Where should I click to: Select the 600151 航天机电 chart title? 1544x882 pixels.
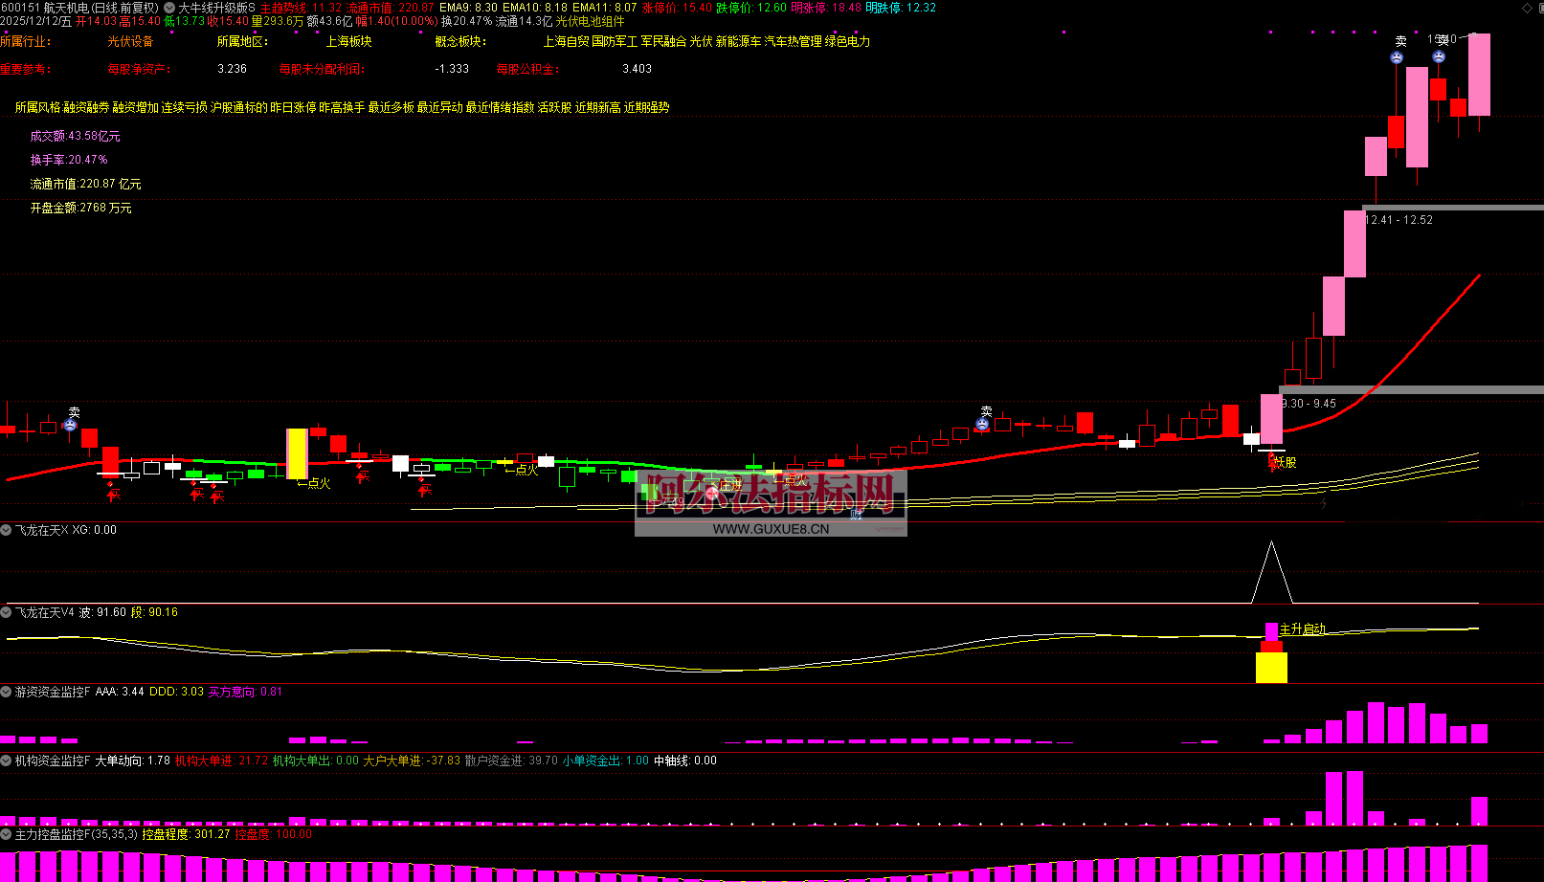tap(80, 8)
